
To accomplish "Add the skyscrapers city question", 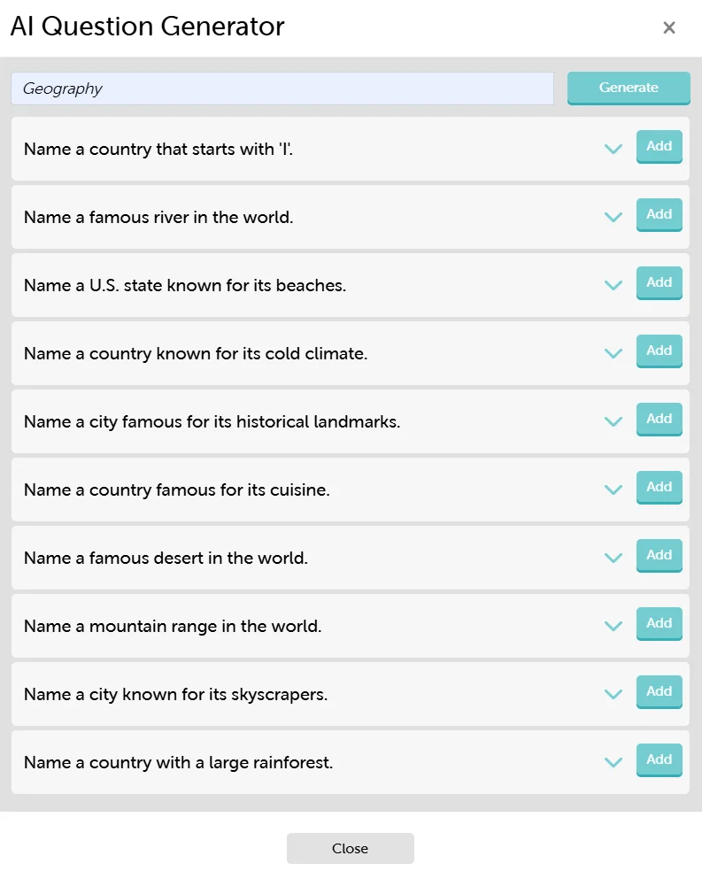I will coord(659,691).
